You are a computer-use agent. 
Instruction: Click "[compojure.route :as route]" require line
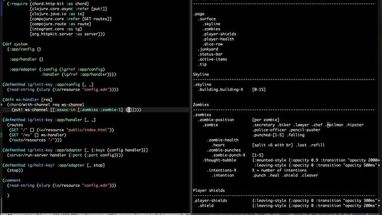click(x=60, y=24)
